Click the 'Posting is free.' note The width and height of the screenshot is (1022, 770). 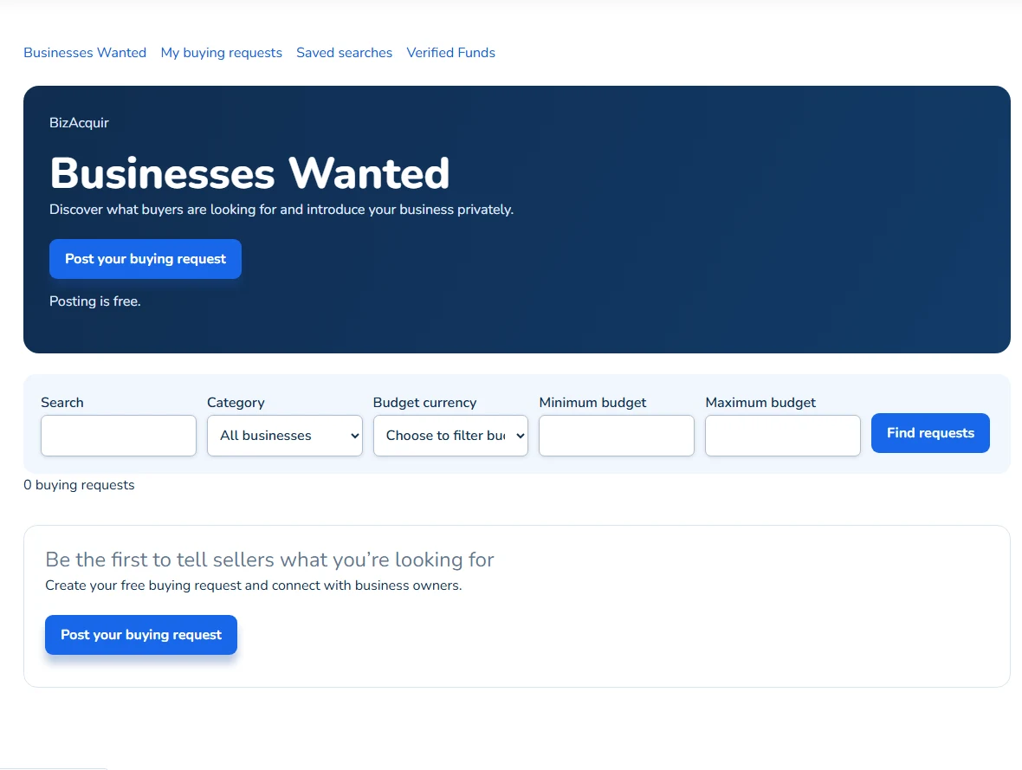(x=95, y=301)
